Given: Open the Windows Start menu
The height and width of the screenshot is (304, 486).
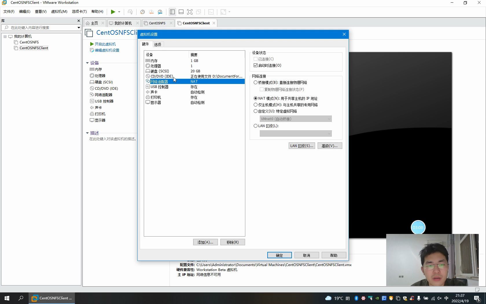Looking at the screenshot, I should (7, 298).
